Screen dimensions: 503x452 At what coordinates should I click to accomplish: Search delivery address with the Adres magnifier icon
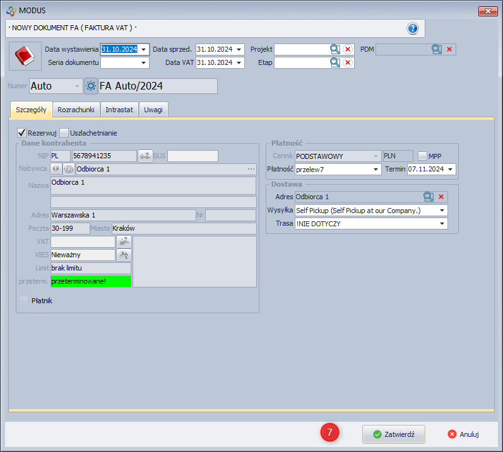429,197
